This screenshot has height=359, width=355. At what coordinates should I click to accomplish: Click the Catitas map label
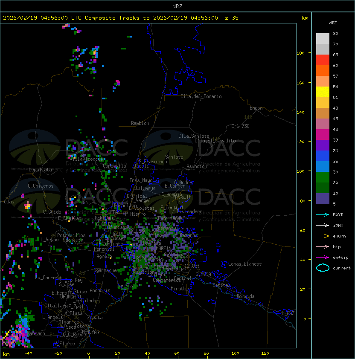point(221,285)
